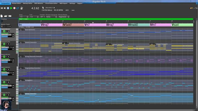The width and height of the screenshot is (198, 111).
Task: Select the IIImaj7 chord block
Action: 117,25
